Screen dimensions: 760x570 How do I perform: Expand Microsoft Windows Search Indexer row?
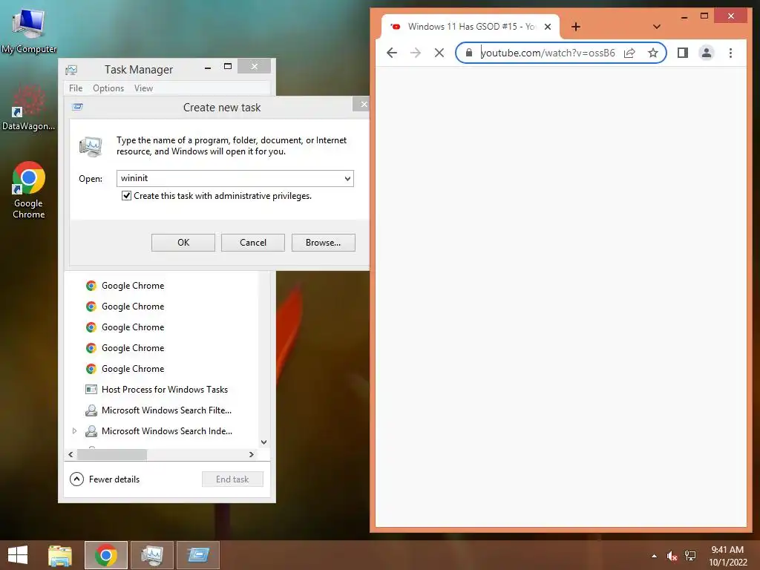click(x=74, y=431)
